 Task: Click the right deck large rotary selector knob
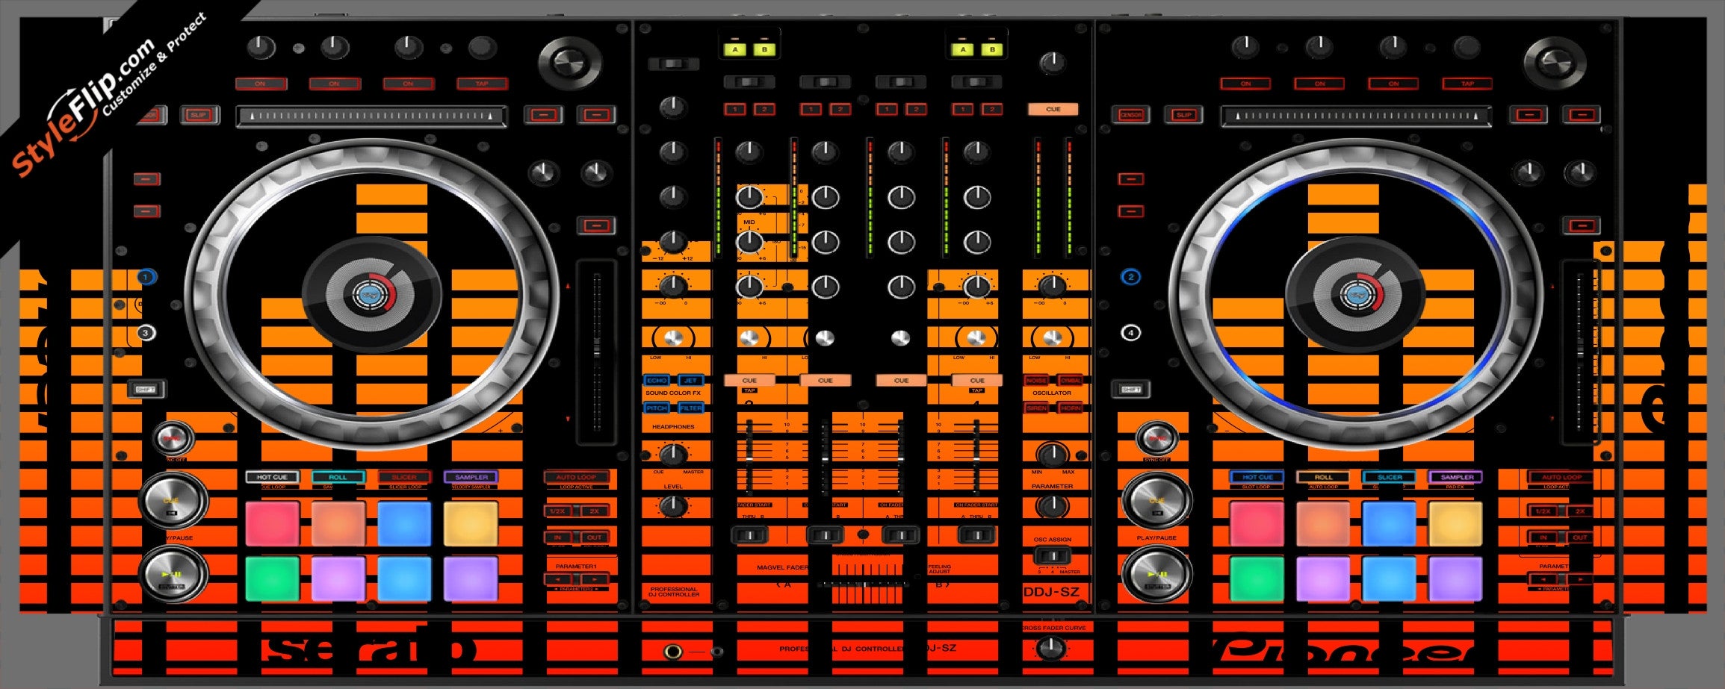[x=1554, y=63]
